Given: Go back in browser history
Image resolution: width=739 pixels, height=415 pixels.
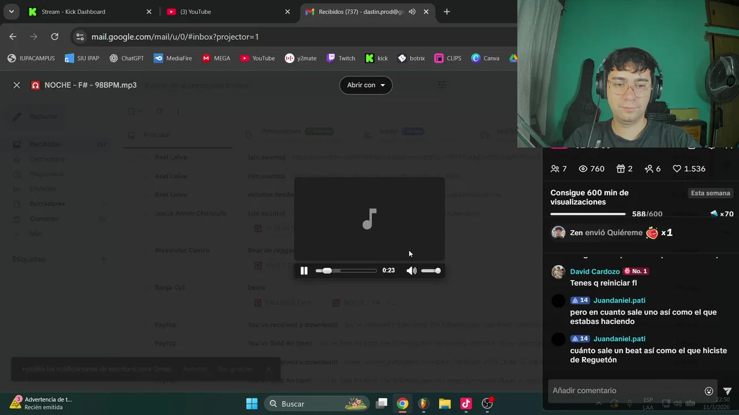Looking at the screenshot, I should coord(13,36).
